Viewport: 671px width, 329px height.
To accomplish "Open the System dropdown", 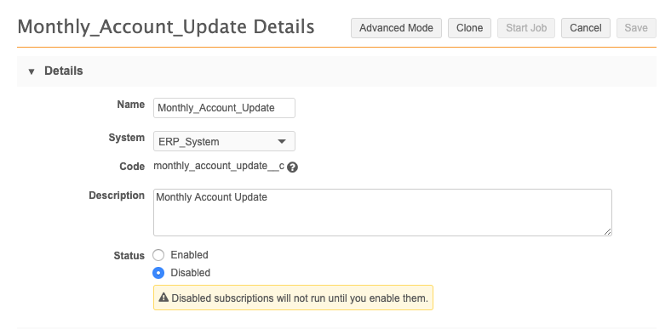I will point(224,141).
